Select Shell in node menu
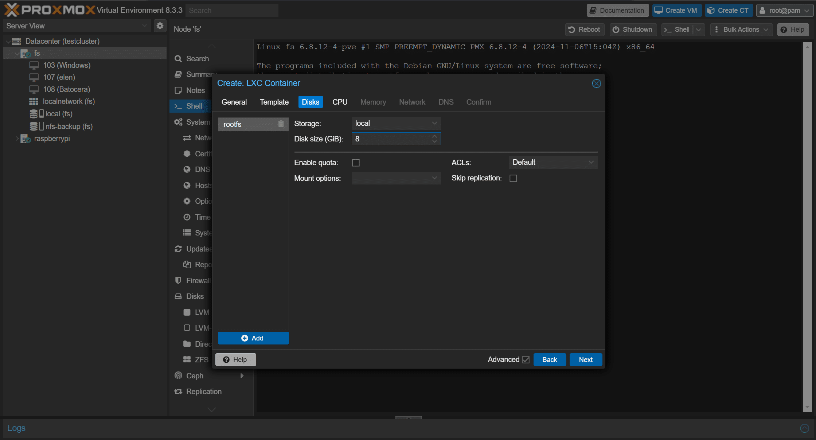 pos(191,106)
